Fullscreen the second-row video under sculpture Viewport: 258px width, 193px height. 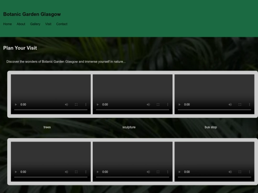point(158,172)
